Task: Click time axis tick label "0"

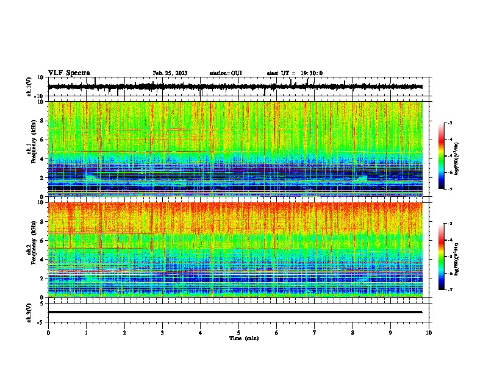Action: point(48,333)
